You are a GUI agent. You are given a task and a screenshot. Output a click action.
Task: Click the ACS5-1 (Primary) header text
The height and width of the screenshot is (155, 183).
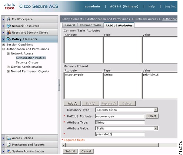point(124,6)
